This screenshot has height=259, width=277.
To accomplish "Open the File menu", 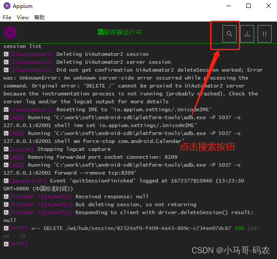I will click(7, 18).
